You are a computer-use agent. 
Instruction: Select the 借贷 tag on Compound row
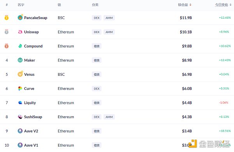tap(97, 46)
